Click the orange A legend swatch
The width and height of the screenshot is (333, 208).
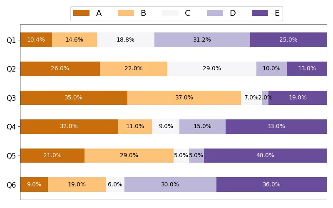click(x=81, y=13)
